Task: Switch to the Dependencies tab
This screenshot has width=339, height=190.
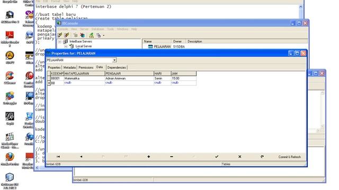Action: (x=117, y=68)
